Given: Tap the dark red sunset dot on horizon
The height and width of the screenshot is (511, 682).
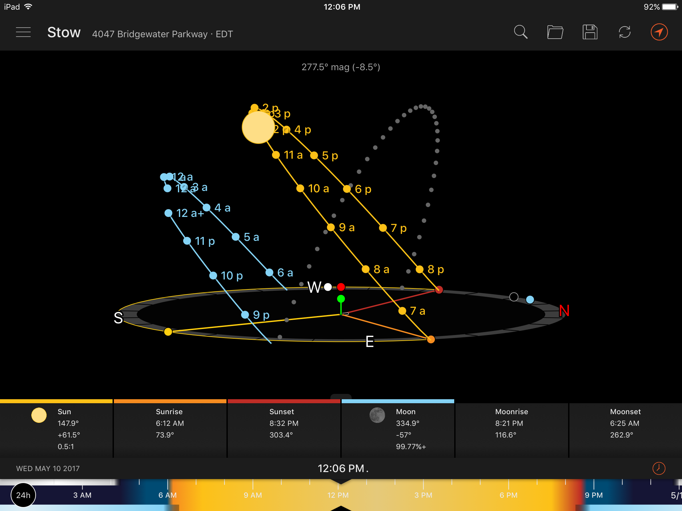Looking at the screenshot, I should (439, 290).
